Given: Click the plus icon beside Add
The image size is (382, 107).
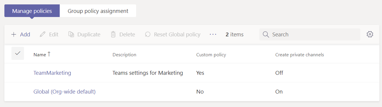Looking at the screenshot, I should 14,34.
